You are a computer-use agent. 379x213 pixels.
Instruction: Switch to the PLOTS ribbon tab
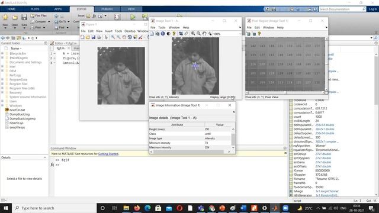35,9
